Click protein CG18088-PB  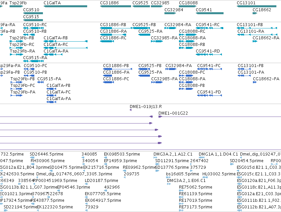pos(186,89)
